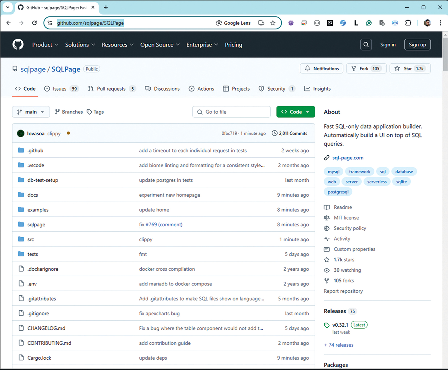Click the Sign up button
The image size is (448, 370).
(x=417, y=45)
